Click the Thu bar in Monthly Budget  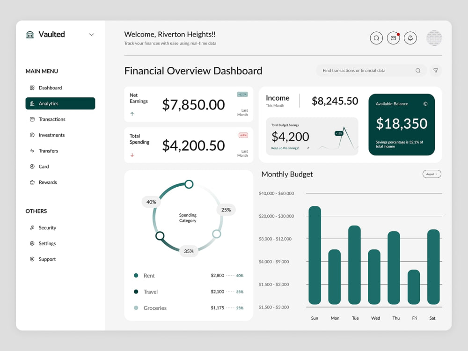point(394,268)
